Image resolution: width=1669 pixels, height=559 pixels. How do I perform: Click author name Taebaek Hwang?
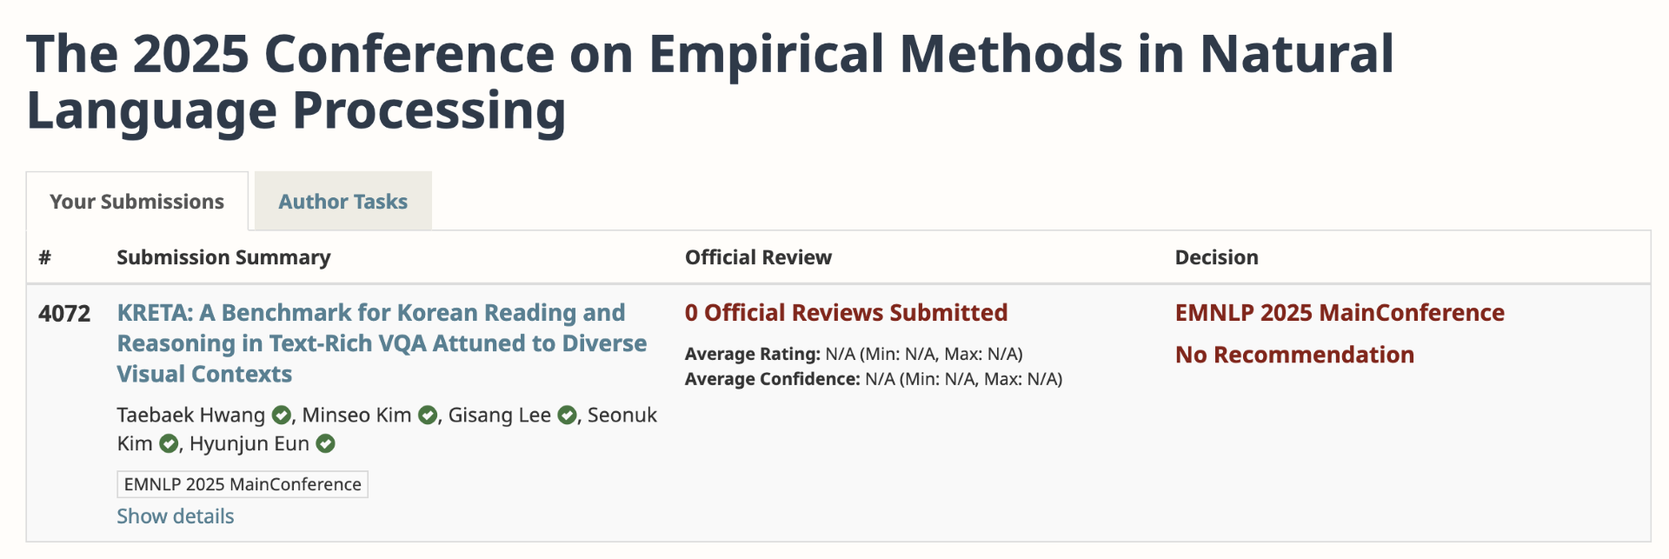(191, 416)
